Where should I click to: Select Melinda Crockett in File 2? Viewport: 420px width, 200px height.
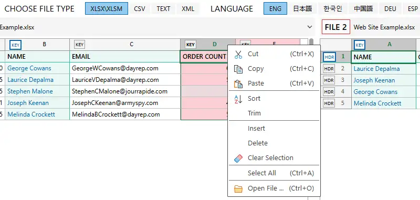[384, 103]
